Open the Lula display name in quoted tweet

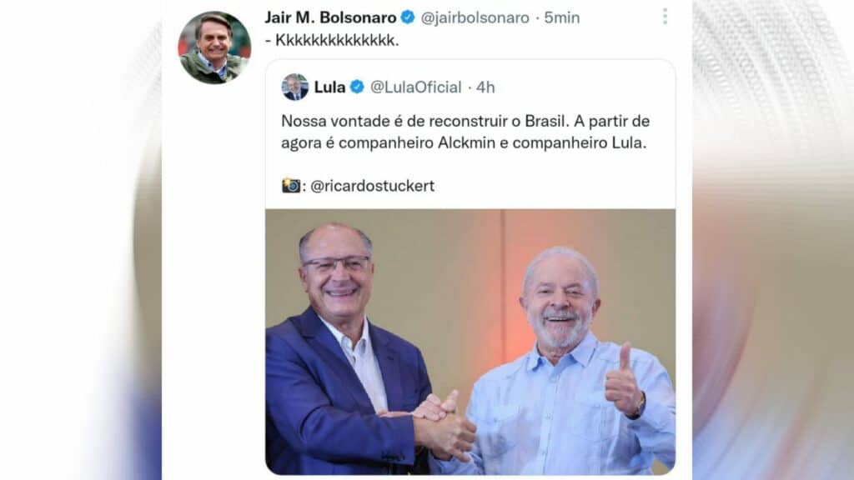point(329,87)
